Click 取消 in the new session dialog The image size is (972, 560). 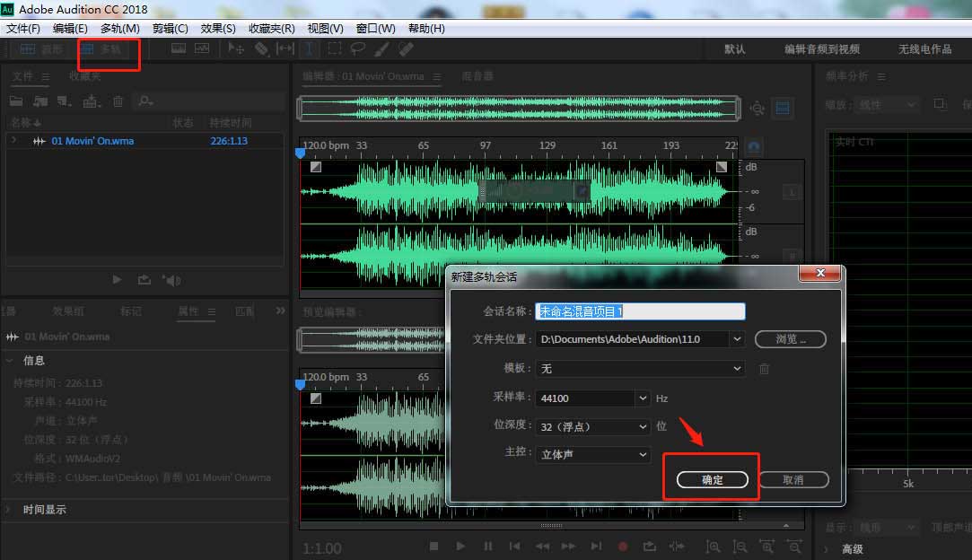pyautogui.click(x=793, y=479)
